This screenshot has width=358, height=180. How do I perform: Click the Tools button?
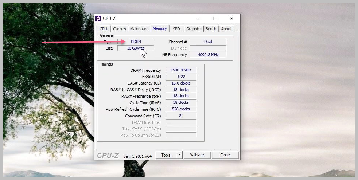pyautogui.click(x=166, y=155)
